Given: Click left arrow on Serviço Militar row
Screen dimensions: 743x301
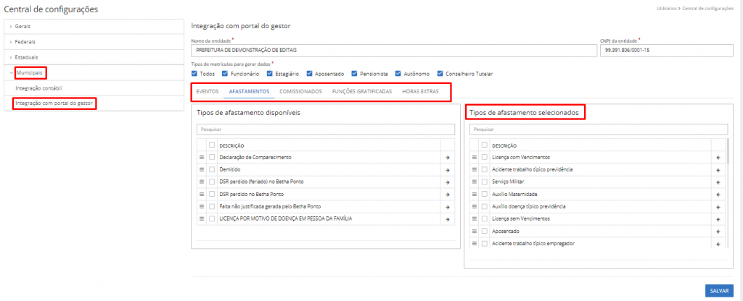Looking at the screenshot, I should [x=718, y=182].
